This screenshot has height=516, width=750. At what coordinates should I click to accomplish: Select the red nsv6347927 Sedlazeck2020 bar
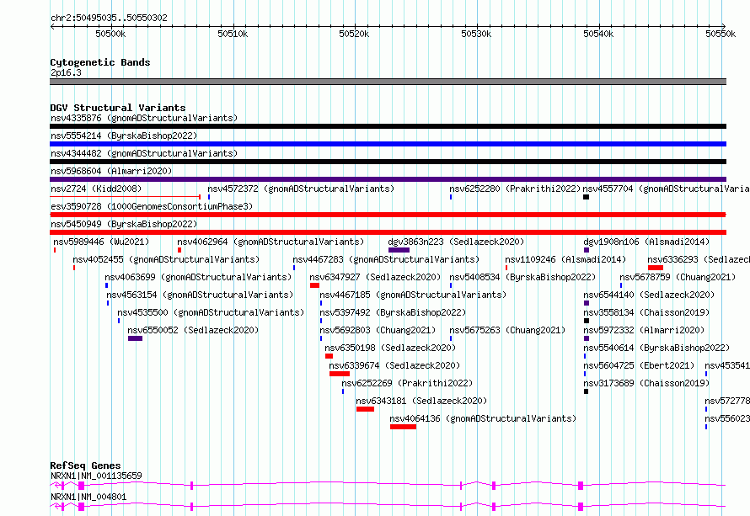click(314, 285)
